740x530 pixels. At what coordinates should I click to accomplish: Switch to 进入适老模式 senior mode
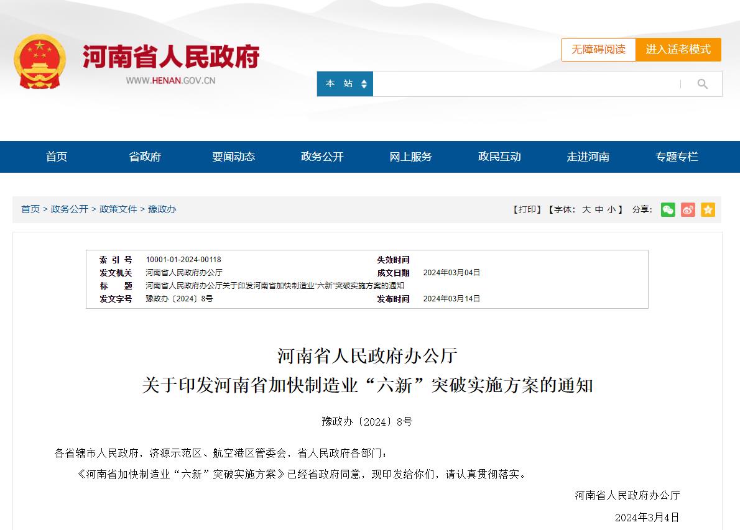click(x=678, y=50)
